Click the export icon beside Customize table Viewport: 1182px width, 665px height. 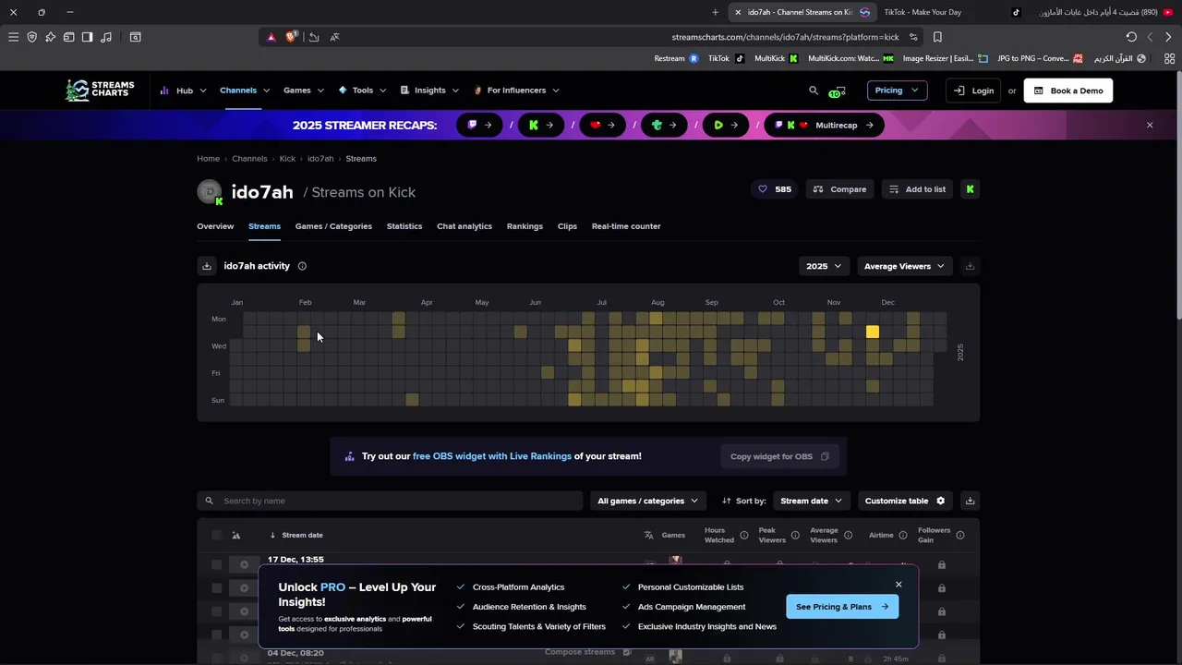[x=970, y=501]
